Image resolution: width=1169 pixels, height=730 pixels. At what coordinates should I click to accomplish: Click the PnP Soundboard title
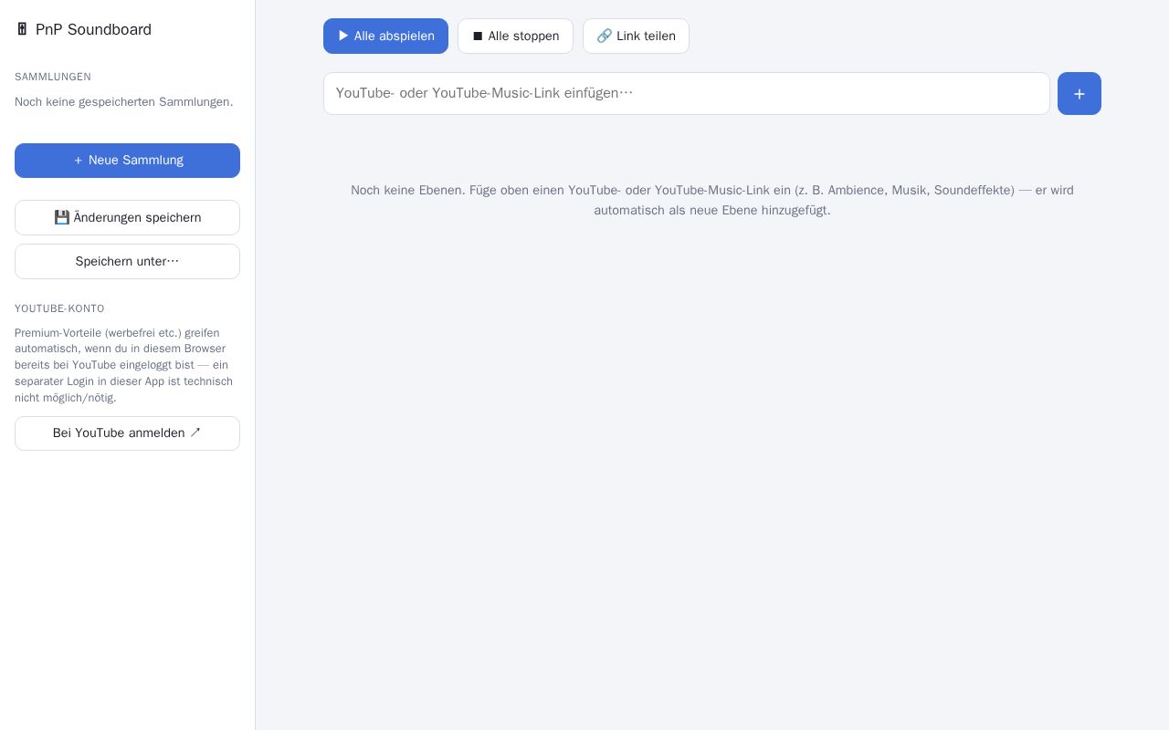point(93,29)
